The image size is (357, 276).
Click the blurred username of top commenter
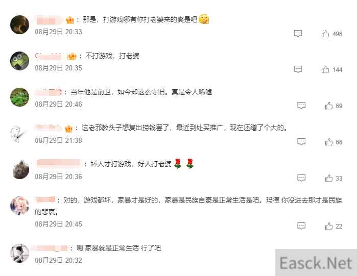(49, 20)
